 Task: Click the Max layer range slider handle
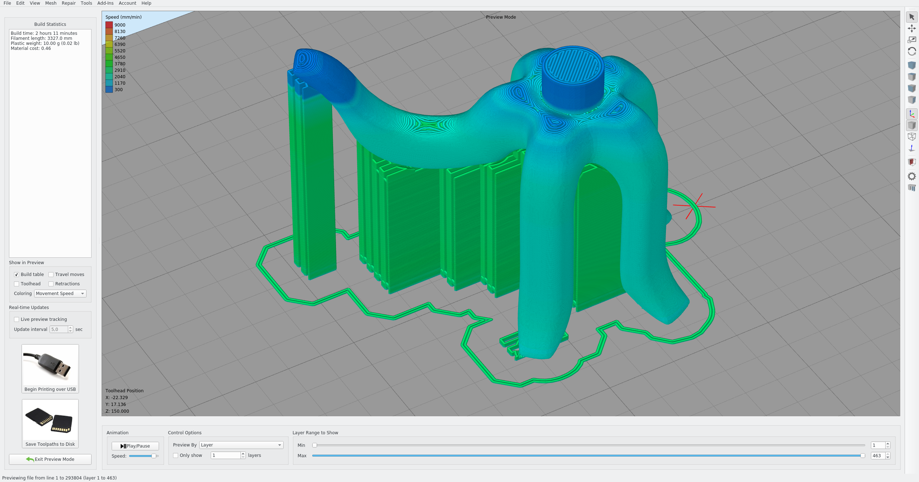click(863, 456)
